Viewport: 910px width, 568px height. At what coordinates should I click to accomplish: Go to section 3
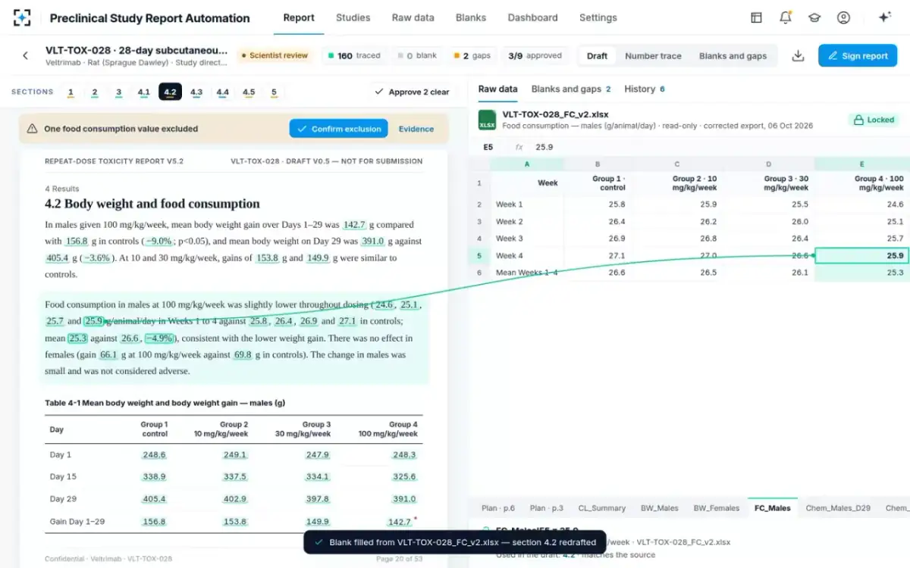point(119,92)
